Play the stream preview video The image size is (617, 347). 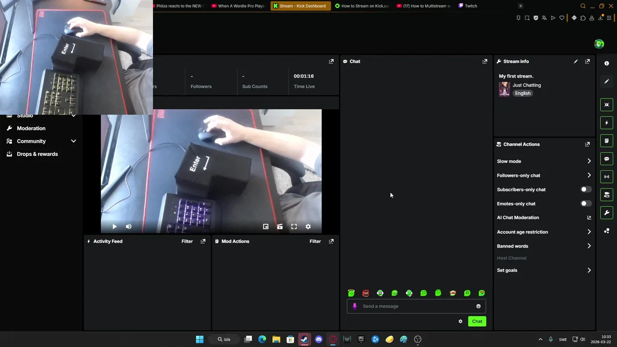tap(114, 227)
